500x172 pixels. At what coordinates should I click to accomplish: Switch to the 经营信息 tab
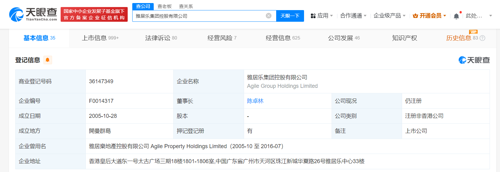point(283,38)
